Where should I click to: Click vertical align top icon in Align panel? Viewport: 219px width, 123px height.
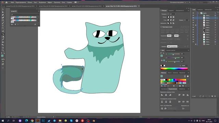[x=179, y=95]
